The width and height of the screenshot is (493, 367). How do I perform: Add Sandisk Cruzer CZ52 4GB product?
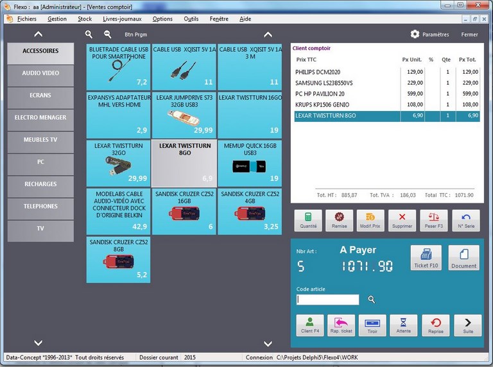(x=250, y=212)
